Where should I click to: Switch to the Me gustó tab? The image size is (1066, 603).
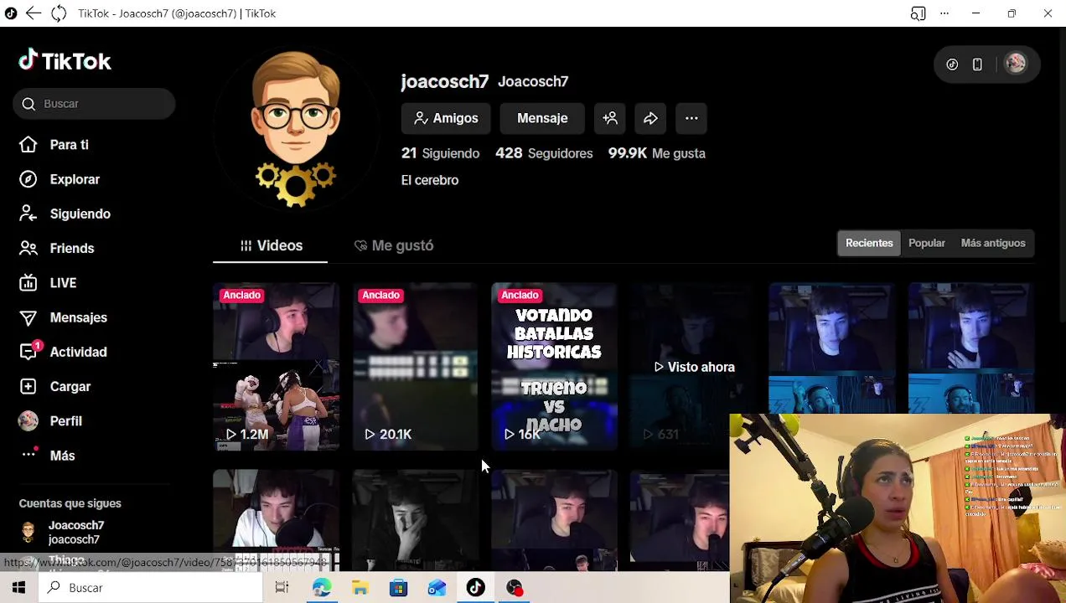[393, 245]
